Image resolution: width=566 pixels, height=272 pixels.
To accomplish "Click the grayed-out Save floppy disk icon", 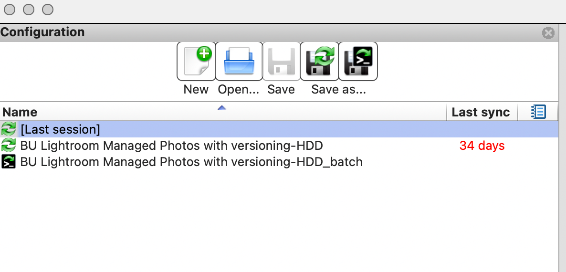I will 282,62.
